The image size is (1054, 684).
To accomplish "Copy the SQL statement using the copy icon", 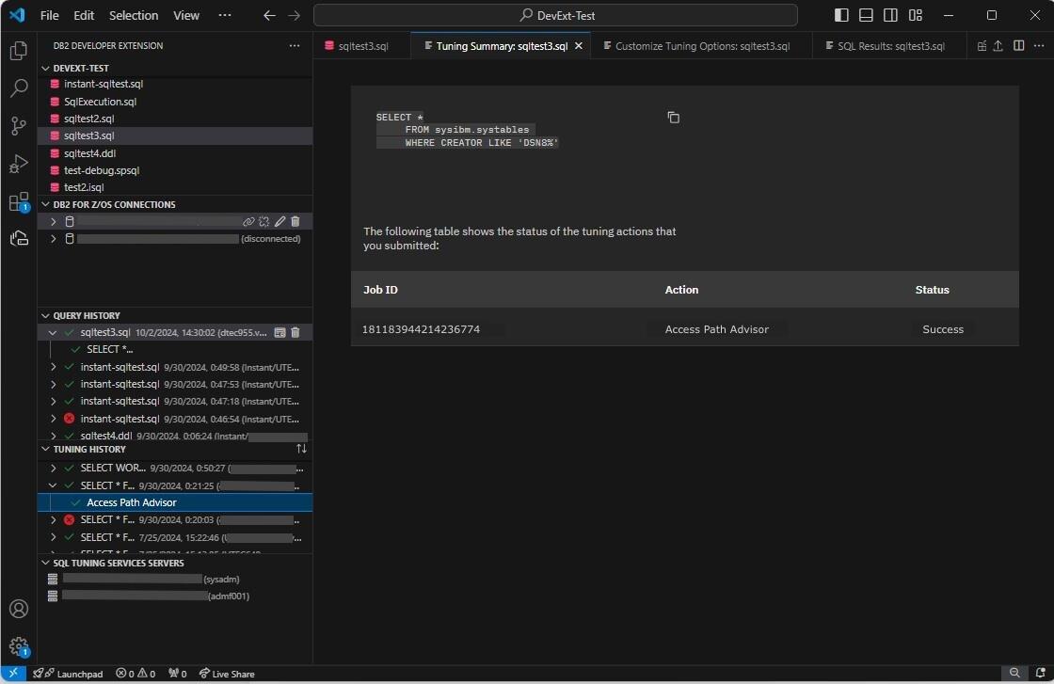I will [x=674, y=118].
